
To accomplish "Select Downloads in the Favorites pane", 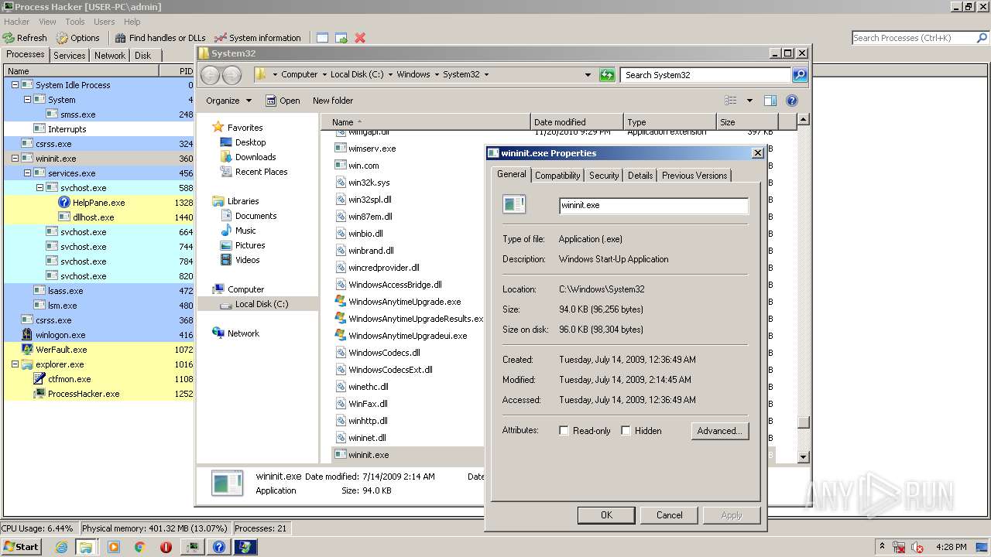I will (255, 157).
